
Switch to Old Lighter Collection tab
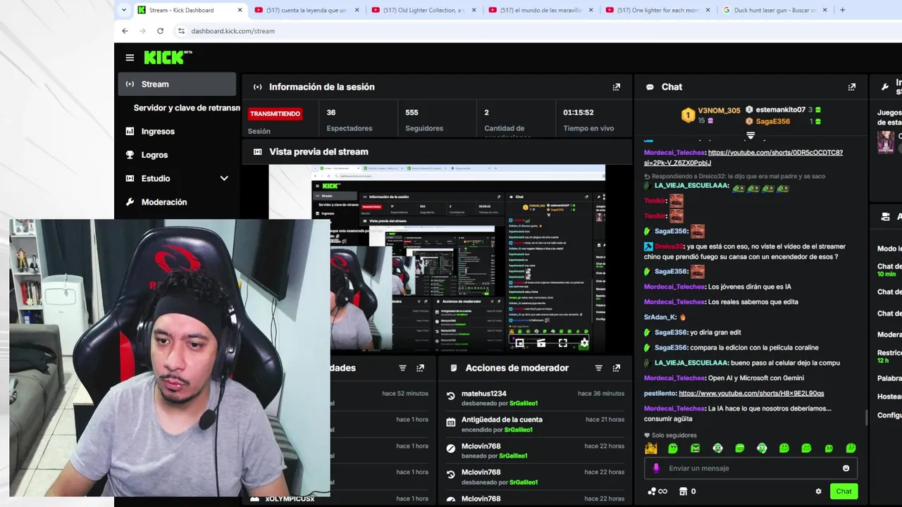pyautogui.click(x=424, y=10)
